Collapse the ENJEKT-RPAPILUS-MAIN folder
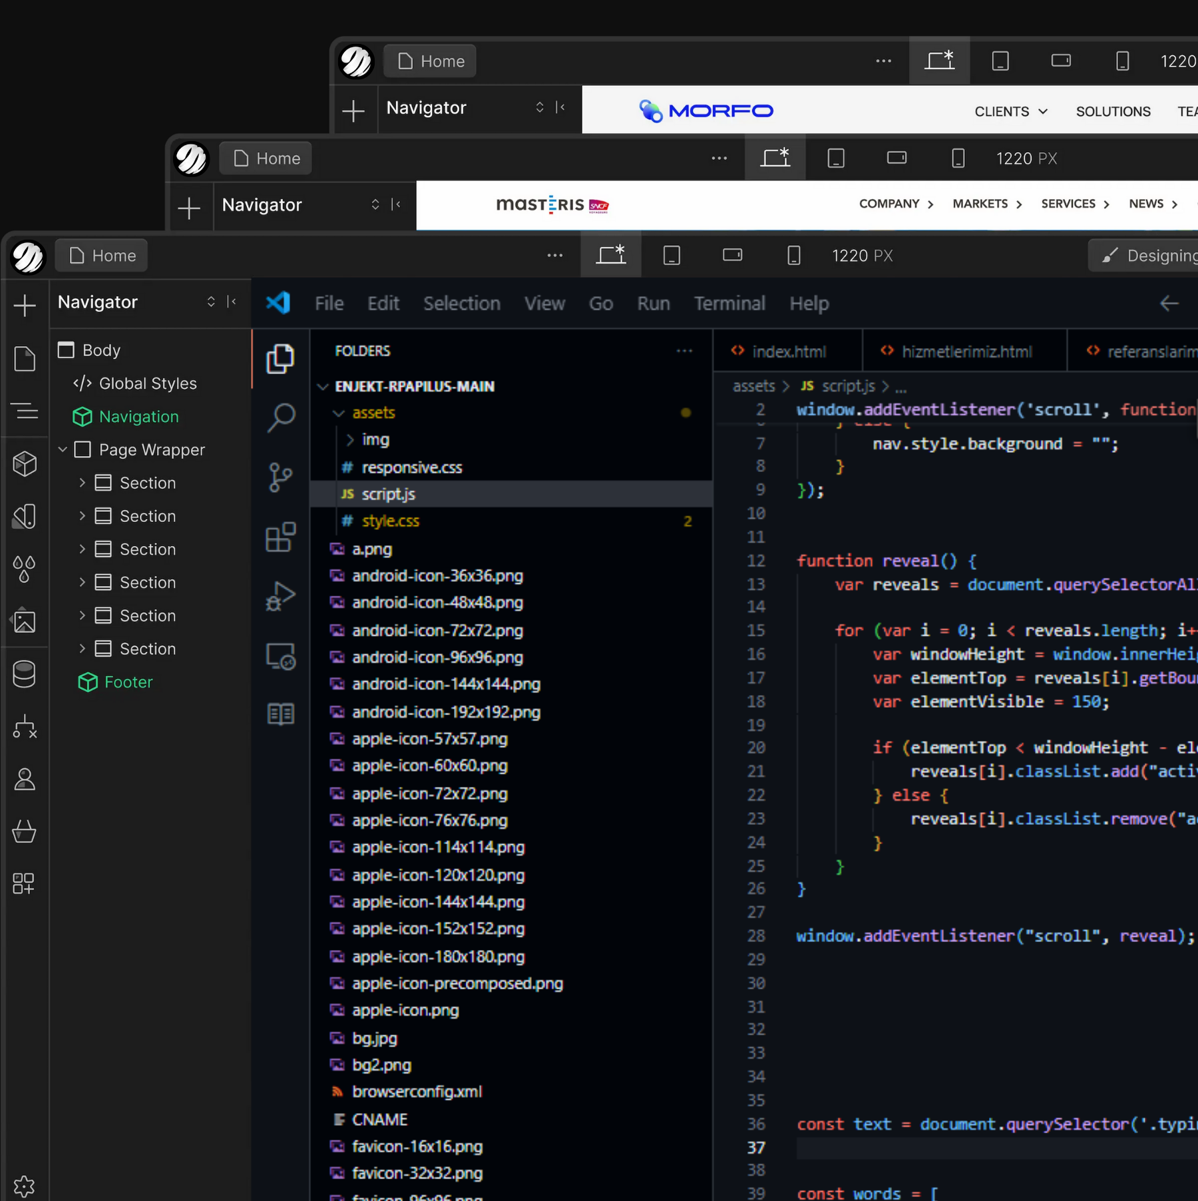 pos(323,387)
